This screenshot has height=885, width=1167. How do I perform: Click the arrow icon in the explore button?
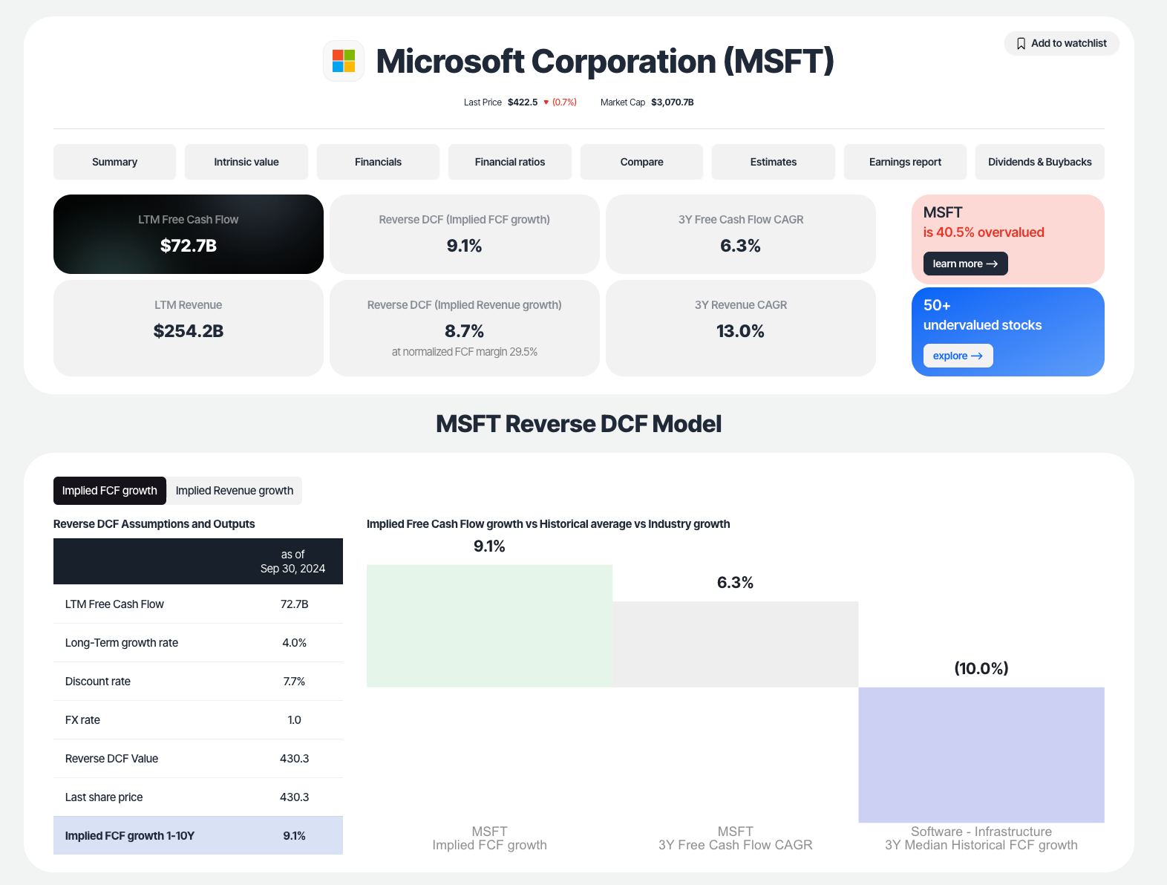click(x=978, y=356)
